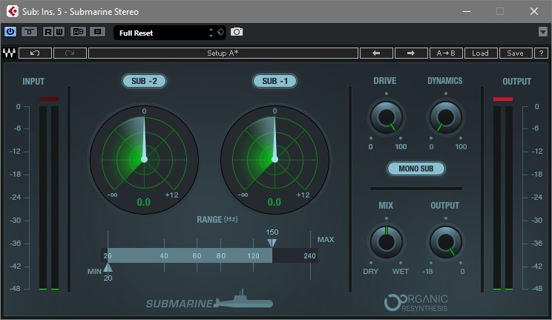The width and height of the screenshot is (552, 320).
Task: Click the Load button
Action: coord(481,53)
